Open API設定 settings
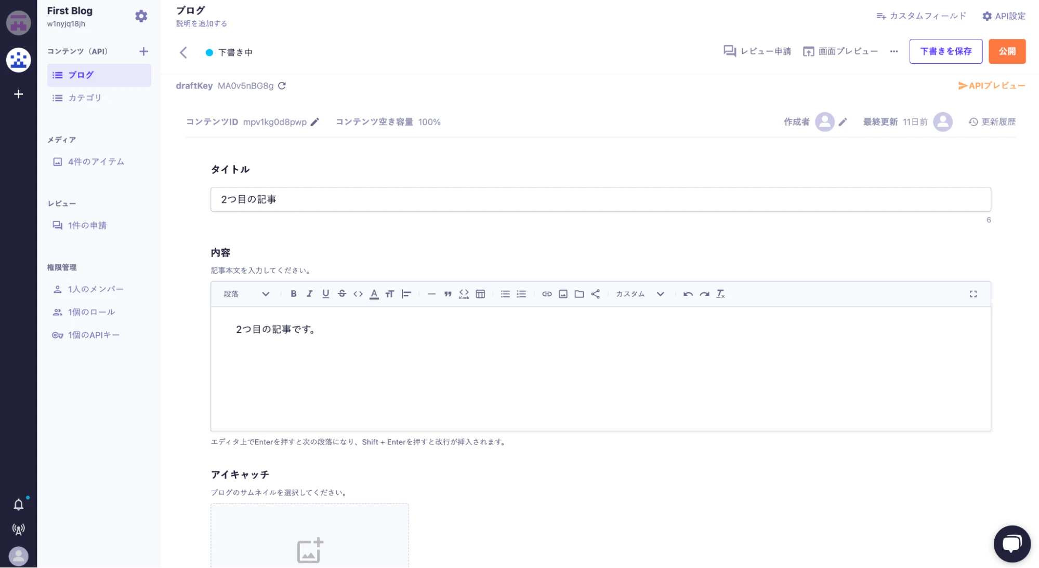The width and height of the screenshot is (1039, 568). 1004,16
